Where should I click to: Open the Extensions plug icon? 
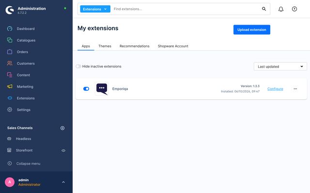(10, 98)
